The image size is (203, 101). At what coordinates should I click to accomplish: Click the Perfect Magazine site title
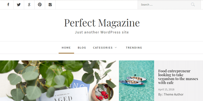coord(102,23)
